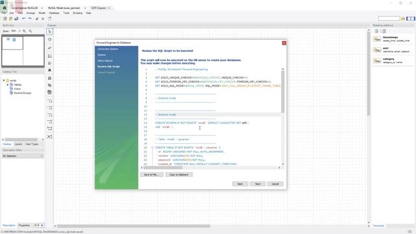Select the image placement tool

pyautogui.click(x=49, y=70)
